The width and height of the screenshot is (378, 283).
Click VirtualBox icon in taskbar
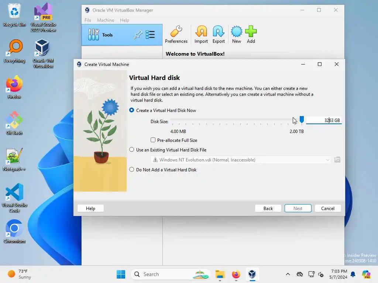tap(252, 274)
